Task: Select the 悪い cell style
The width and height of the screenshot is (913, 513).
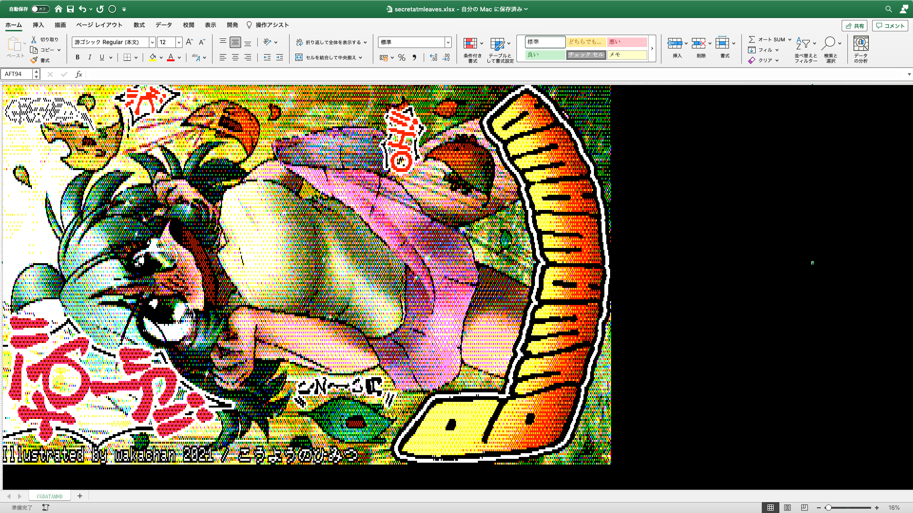Action: click(627, 42)
